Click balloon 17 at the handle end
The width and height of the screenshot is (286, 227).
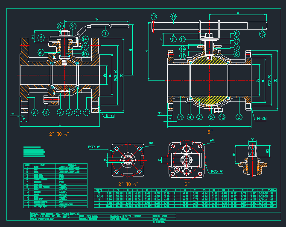(x=154, y=17)
